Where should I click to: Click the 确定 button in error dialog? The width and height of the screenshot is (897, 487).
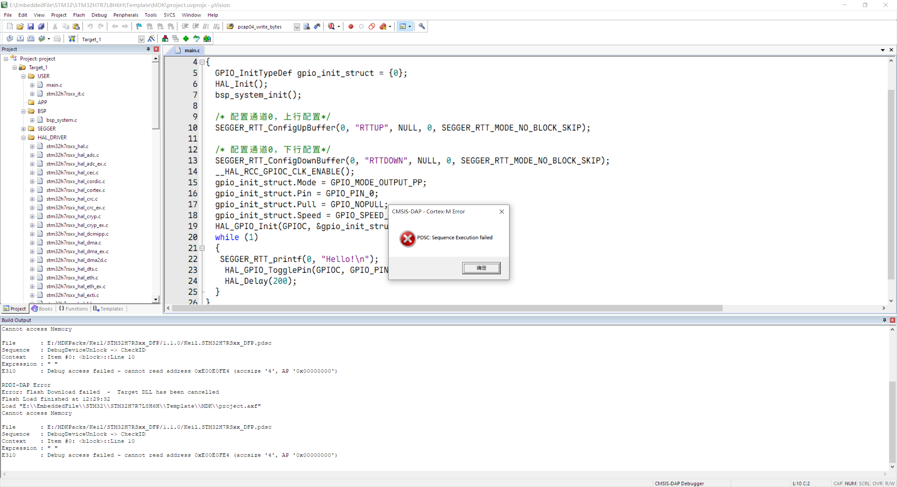[481, 268]
